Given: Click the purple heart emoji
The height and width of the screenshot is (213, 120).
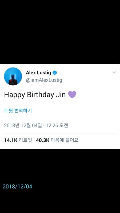Looking at the screenshot, I should 72,95.
